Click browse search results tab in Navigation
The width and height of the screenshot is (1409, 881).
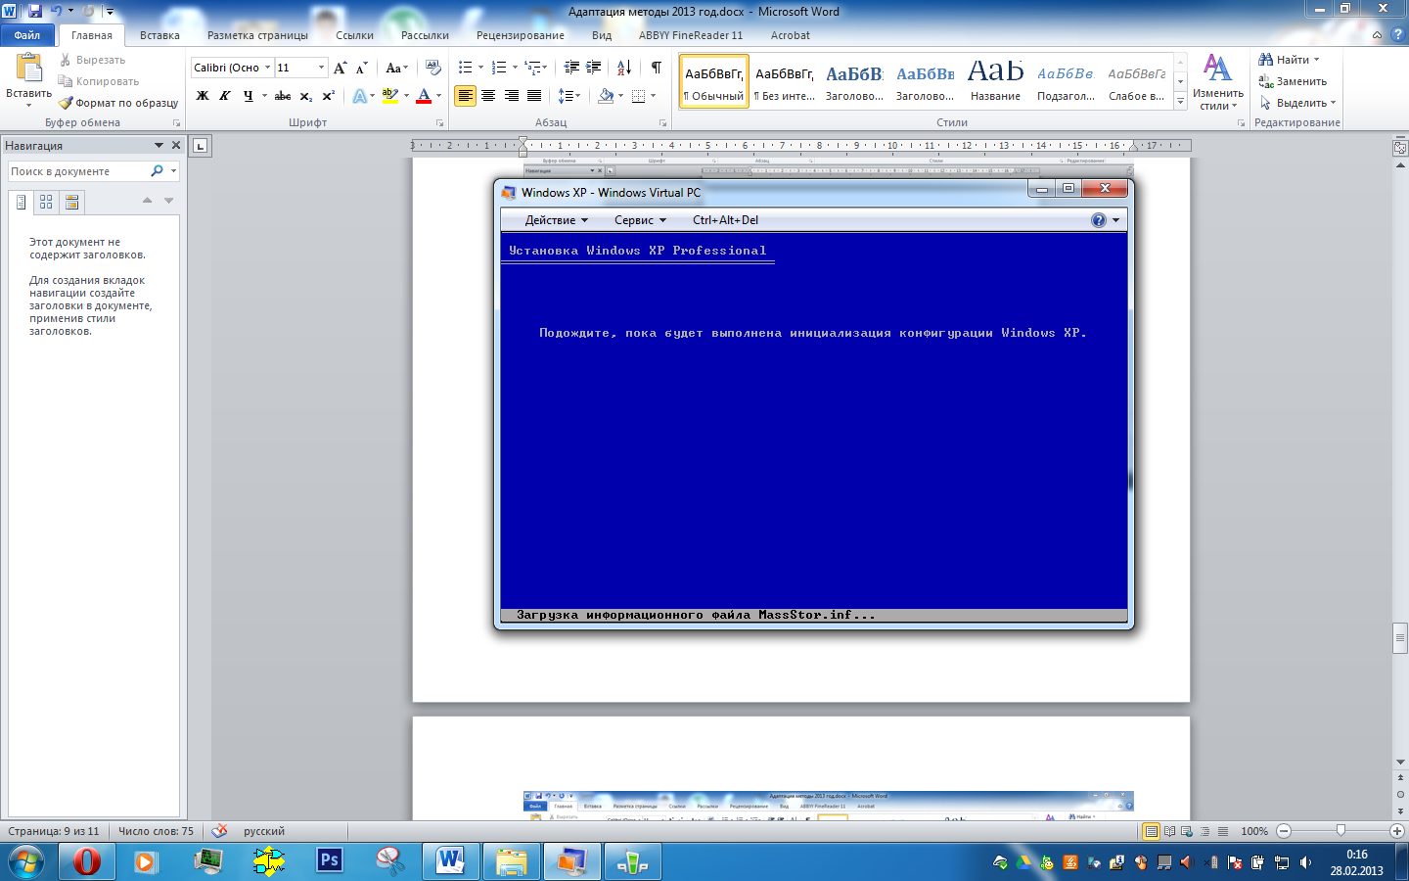click(71, 202)
